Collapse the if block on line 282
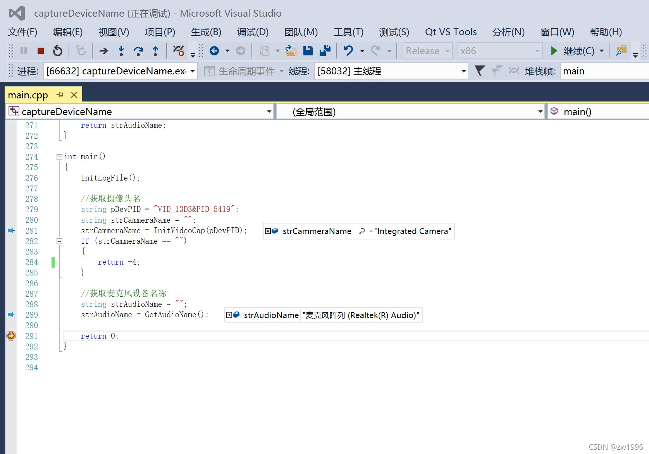The width and height of the screenshot is (649, 454). tap(59, 241)
